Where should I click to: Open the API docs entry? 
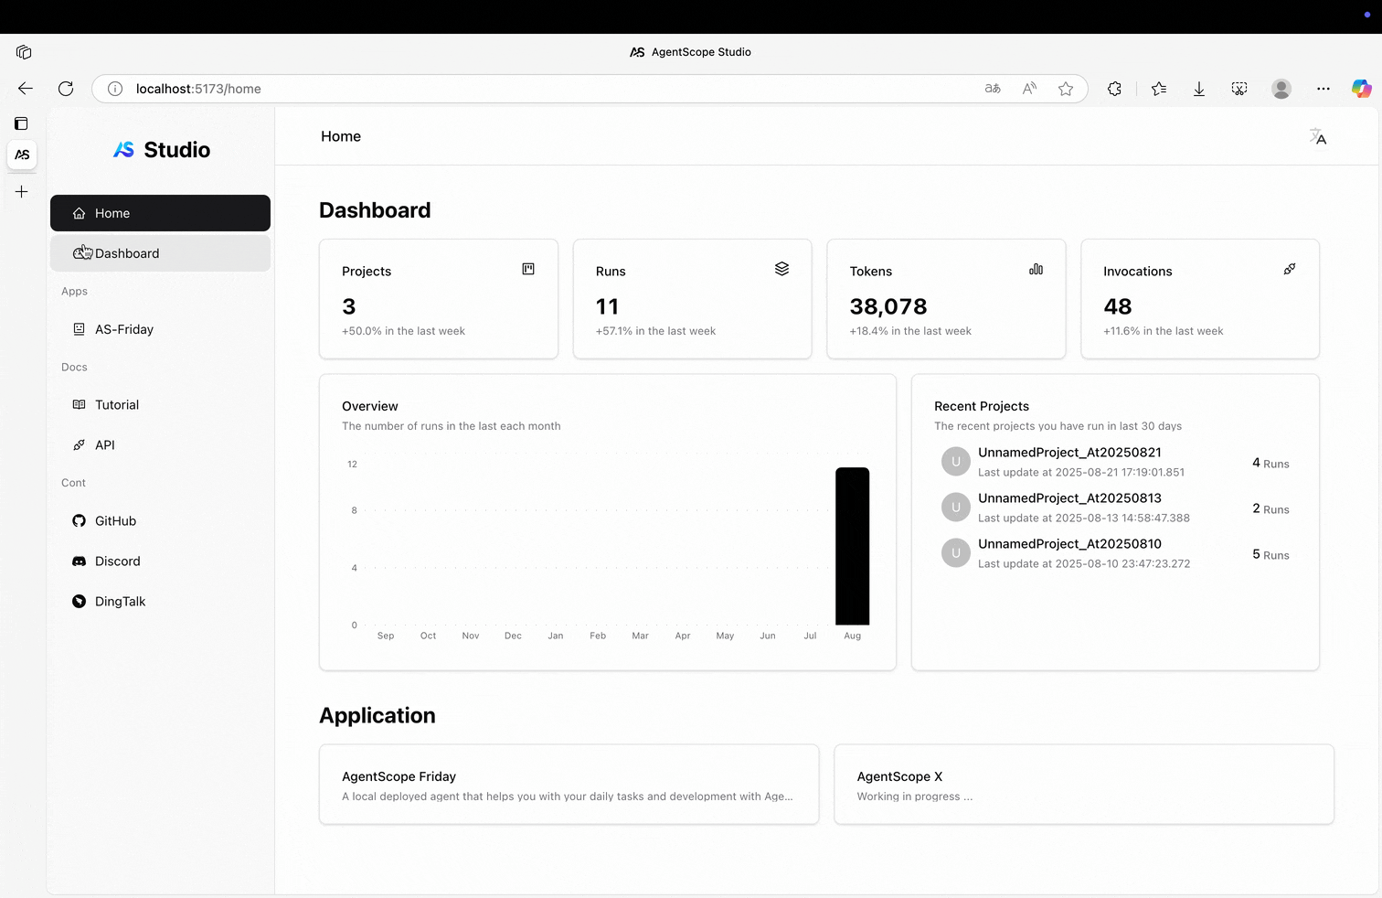[x=160, y=444]
